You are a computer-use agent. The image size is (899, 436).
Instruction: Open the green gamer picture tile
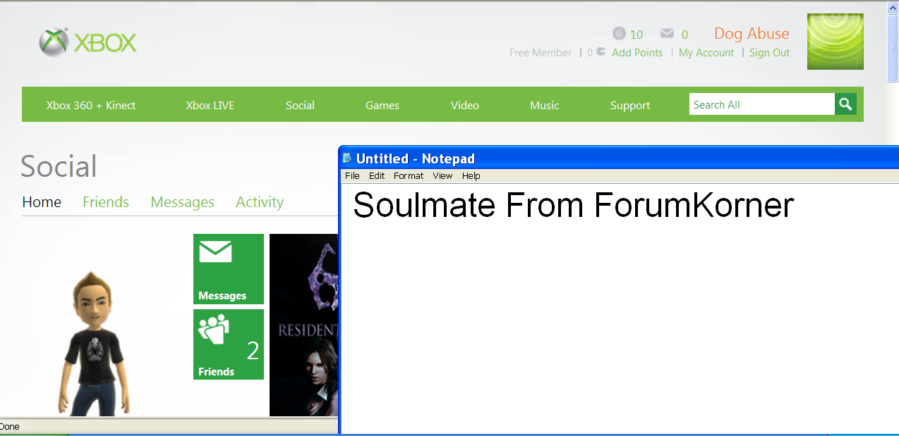tap(835, 42)
